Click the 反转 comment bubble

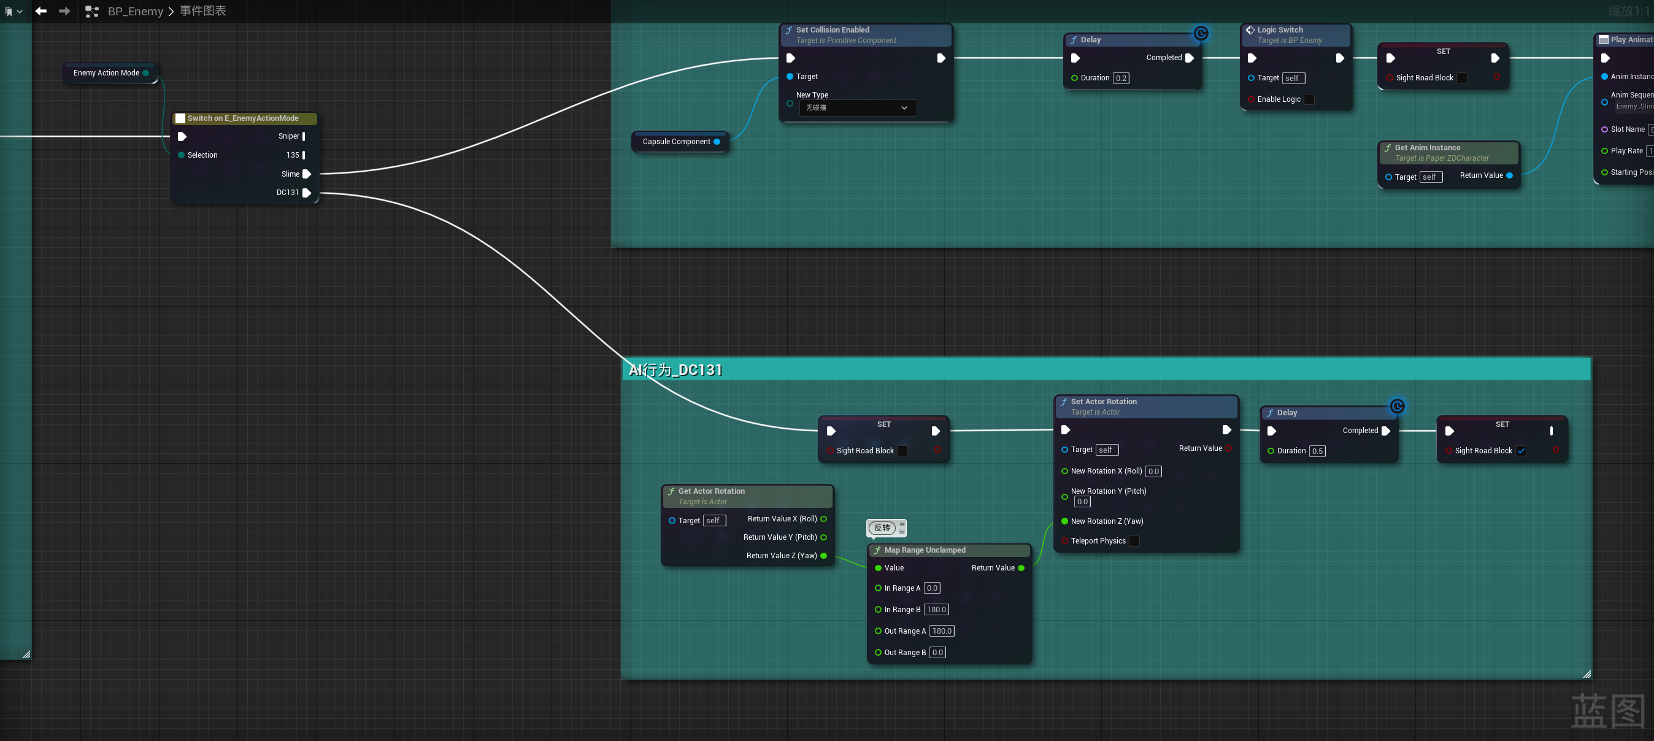click(882, 528)
